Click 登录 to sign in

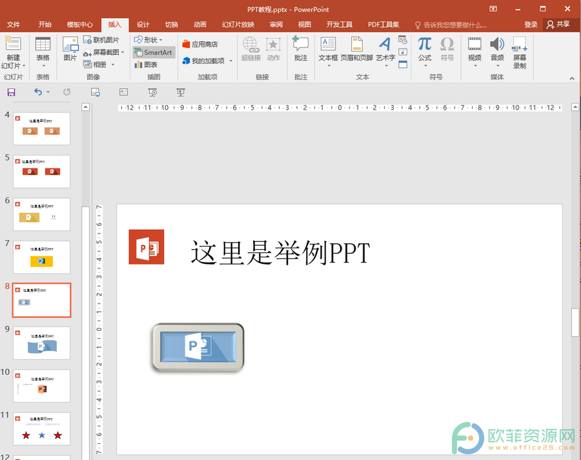pos(531,25)
